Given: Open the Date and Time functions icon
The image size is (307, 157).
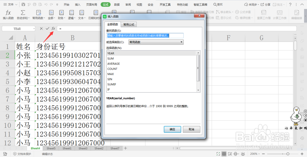Looking at the screenshot, I should pyautogui.click(x=96, y=13).
